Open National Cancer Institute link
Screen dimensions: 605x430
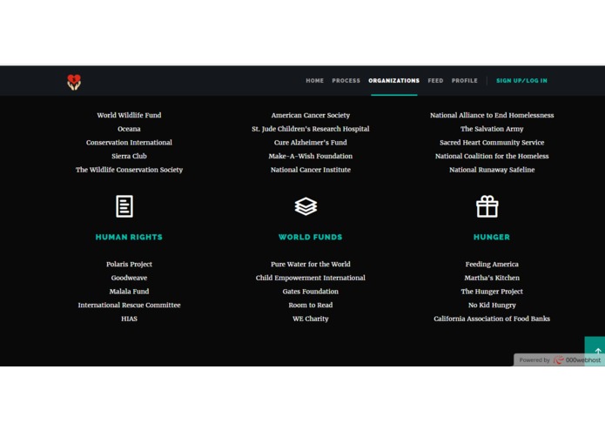[311, 170]
